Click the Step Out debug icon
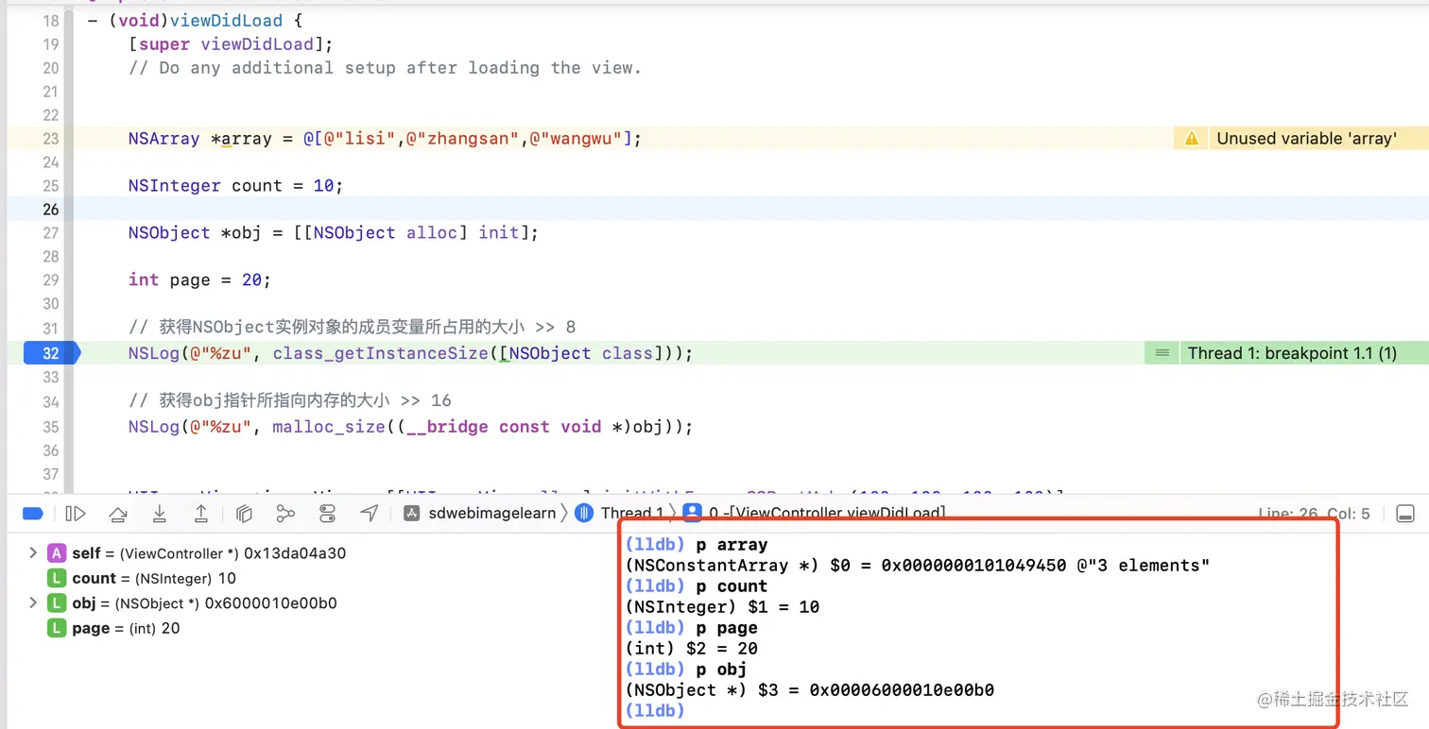1429x729 pixels. (x=201, y=514)
